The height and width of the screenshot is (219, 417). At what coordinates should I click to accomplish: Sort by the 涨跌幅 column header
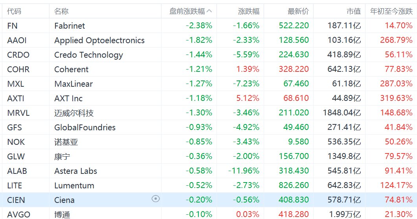[x=249, y=11]
